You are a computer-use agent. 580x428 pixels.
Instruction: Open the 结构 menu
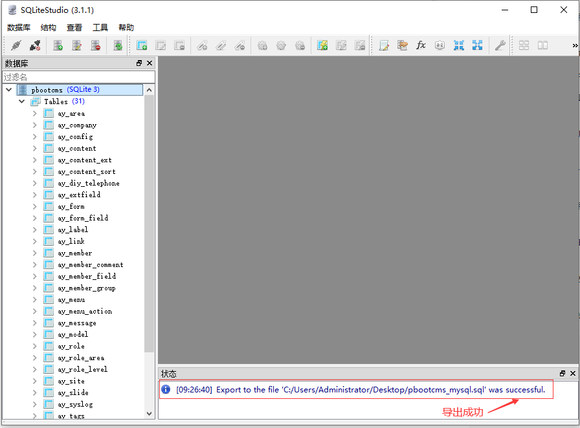point(48,27)
